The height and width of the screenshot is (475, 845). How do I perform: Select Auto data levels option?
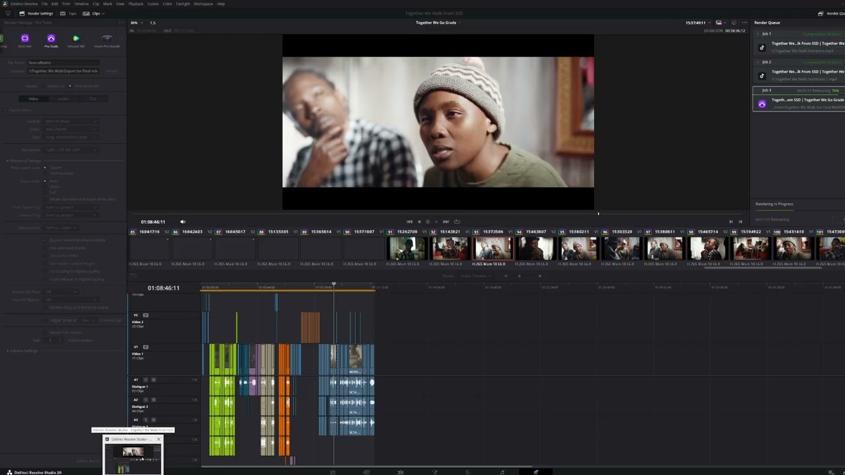click(x=45, y=181)
